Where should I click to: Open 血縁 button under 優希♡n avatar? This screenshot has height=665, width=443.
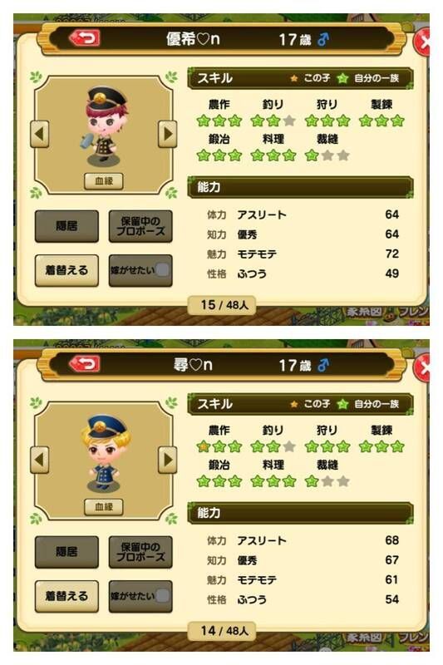pyautogui.click(x=104, y=181)
